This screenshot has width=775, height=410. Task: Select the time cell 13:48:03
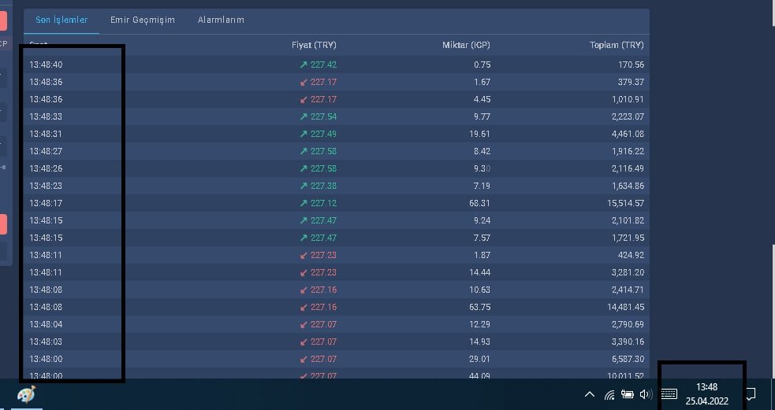click(46, 342)
